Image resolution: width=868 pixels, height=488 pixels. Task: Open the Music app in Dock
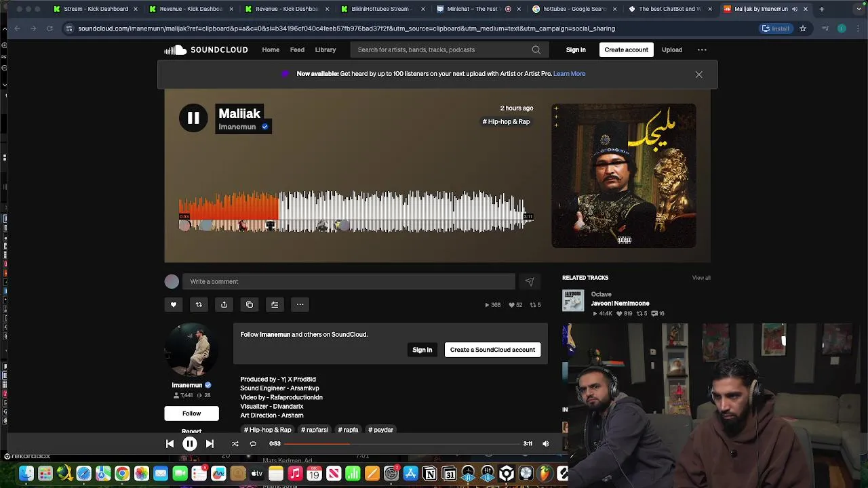295,474
